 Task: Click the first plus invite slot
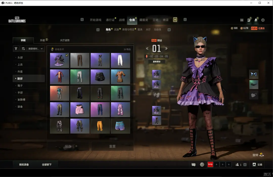pos(216,164)
